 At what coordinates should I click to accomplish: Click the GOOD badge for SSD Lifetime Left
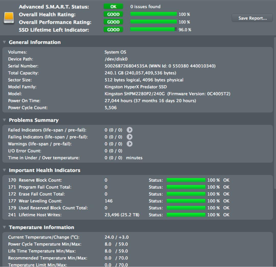point(113,30)
